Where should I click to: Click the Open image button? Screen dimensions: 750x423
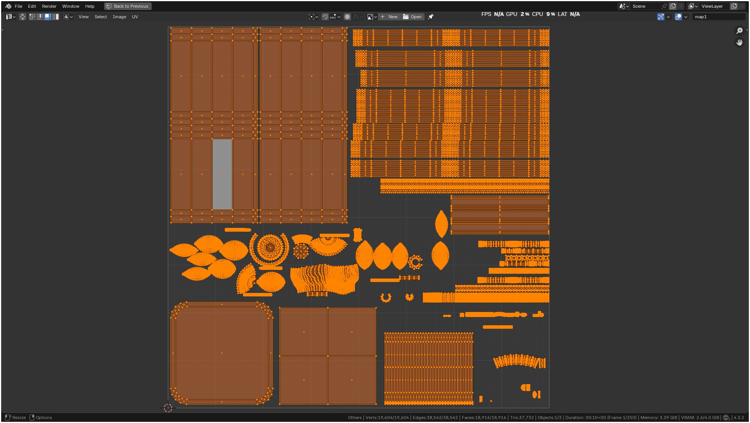click(412, 17)
